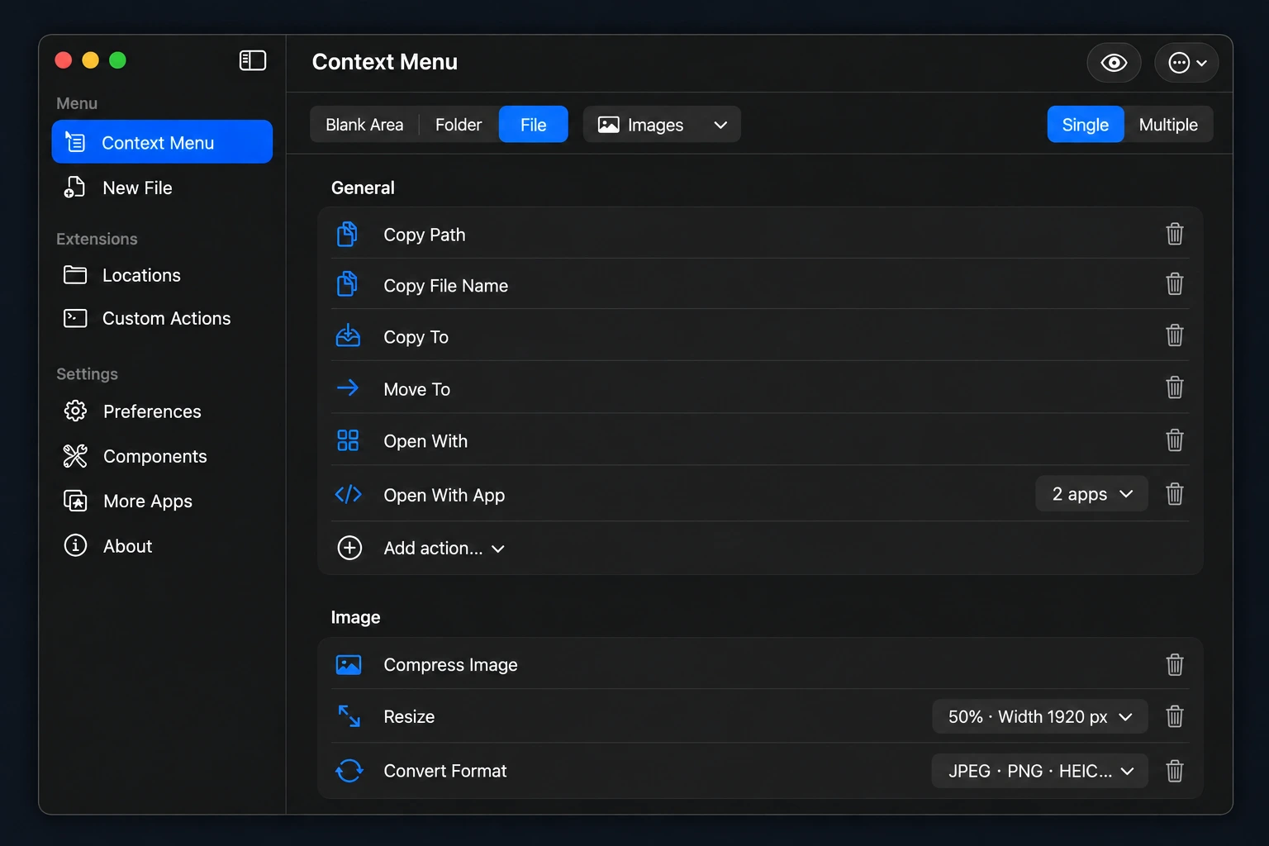Click the Copy To tray icon
The height and width of the screenshot is (846, 1269).
point(348,335)
